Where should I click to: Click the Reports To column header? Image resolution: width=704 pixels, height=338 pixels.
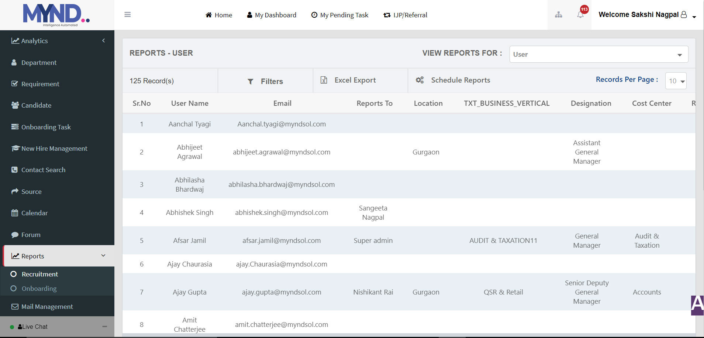[x=375, y=103]
